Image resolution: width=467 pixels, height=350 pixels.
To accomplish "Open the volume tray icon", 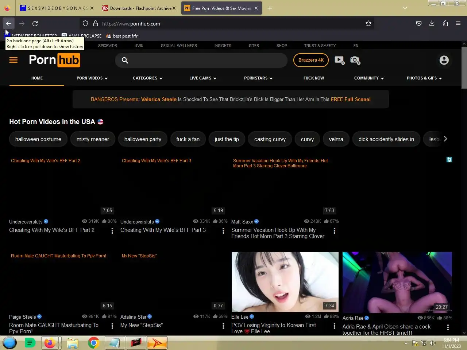I will (433, 343).
